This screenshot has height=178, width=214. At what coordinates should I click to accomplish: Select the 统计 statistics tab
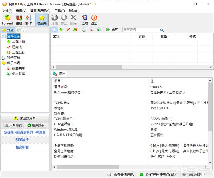pyautogui.click(x=59, y=74)
